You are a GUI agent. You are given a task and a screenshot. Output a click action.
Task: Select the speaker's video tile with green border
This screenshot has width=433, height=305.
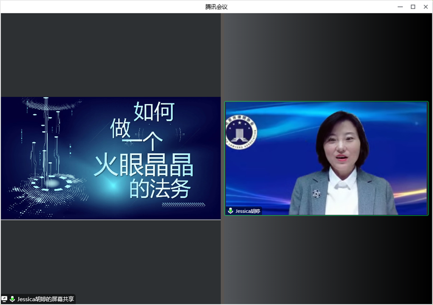coord(326,158)
